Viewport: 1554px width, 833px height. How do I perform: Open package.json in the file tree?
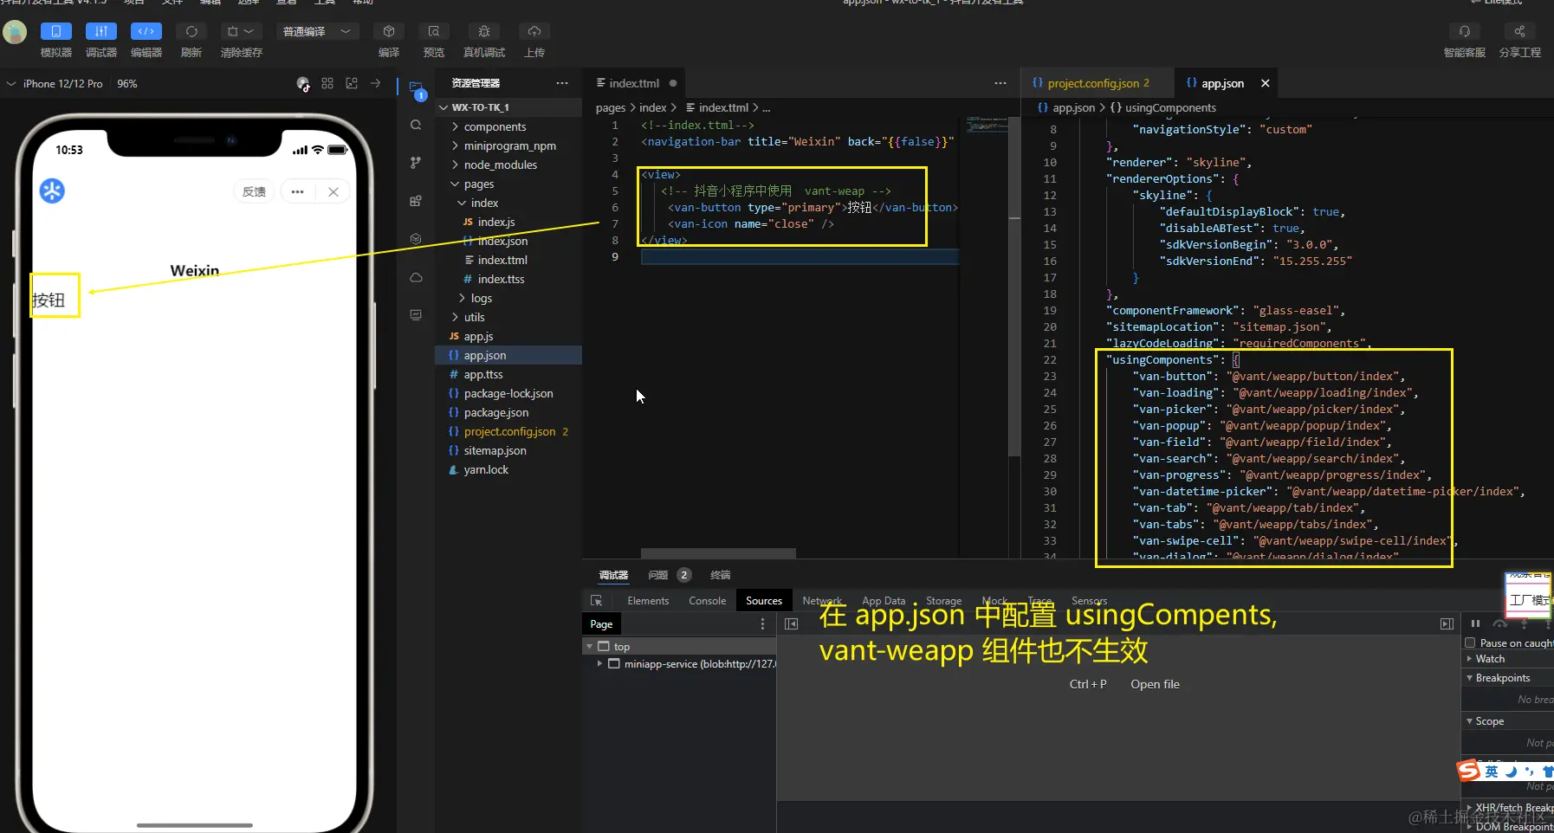[x=508, y=412]
